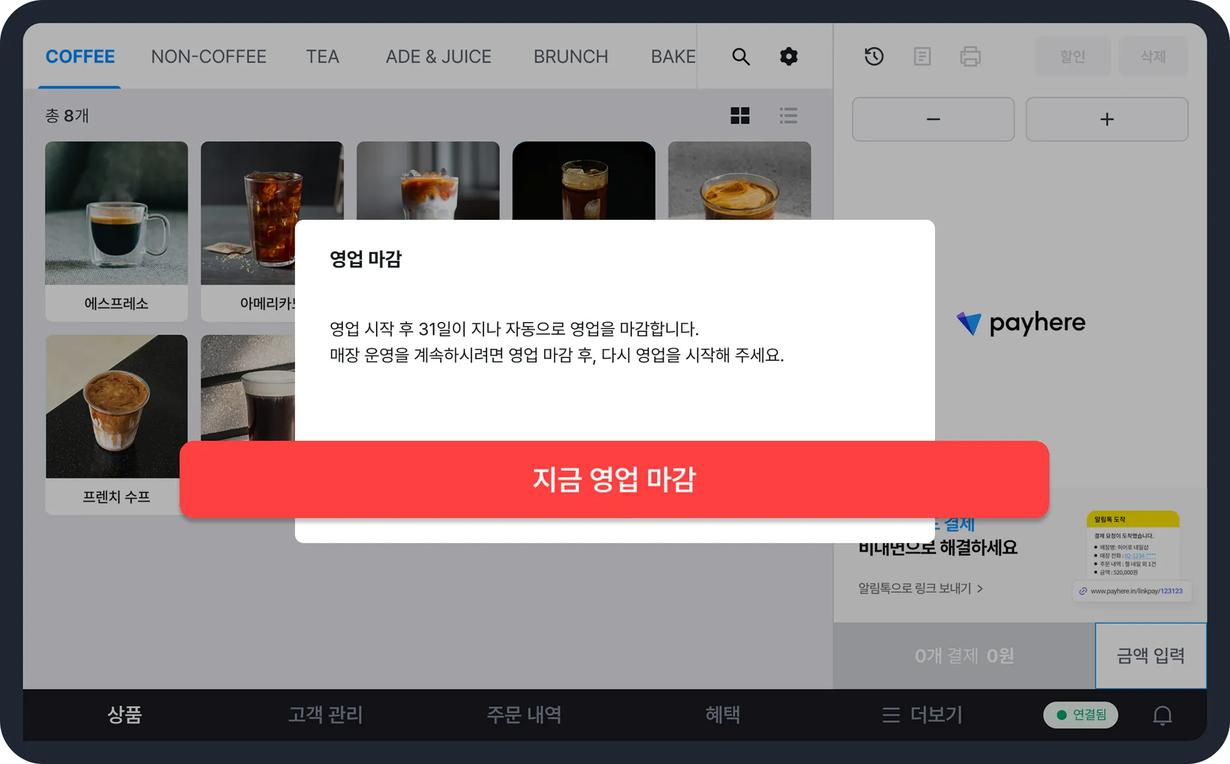Open the order history clock icon

(874, 56)
